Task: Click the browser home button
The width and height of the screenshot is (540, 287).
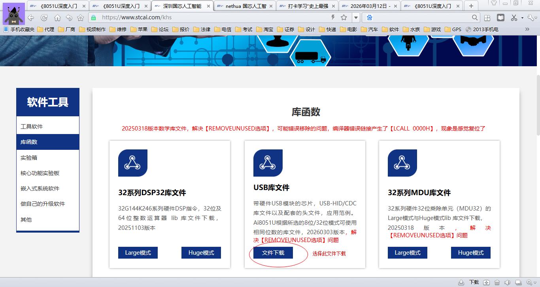Action: pyautogui.click(x=57, y=18)
